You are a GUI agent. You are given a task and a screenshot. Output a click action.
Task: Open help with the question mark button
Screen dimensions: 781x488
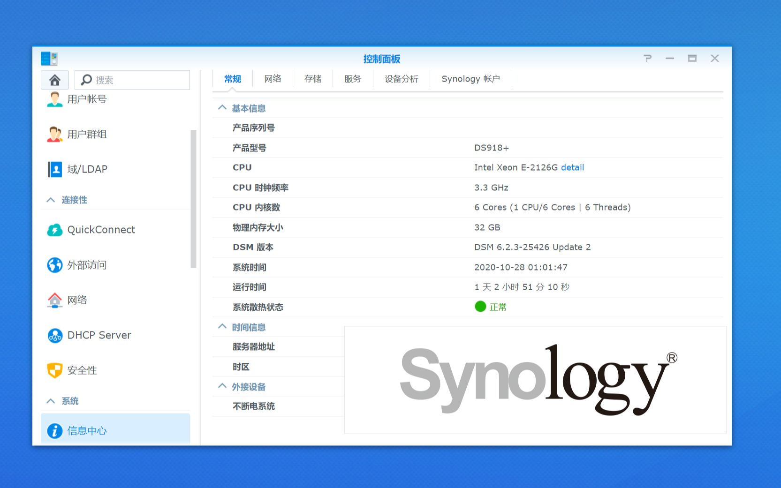click(x=648, y=58)
